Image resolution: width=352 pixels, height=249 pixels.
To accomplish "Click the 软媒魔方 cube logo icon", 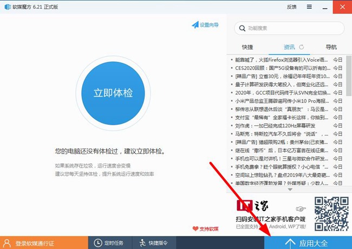I will tap(8, 7).
